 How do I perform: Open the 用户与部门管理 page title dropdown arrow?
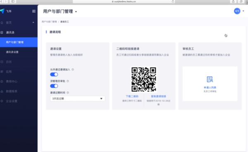(76, 12)
